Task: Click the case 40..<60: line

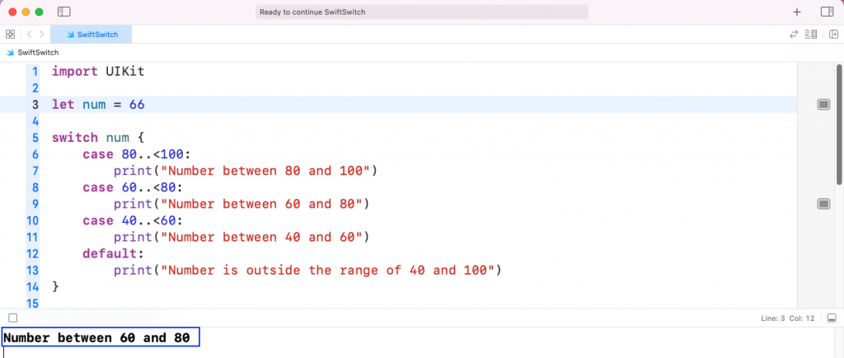Action: [x=133, y=221]
